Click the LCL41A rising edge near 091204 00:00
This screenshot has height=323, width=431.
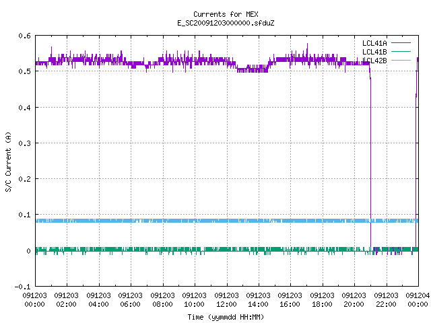[416, 154]
